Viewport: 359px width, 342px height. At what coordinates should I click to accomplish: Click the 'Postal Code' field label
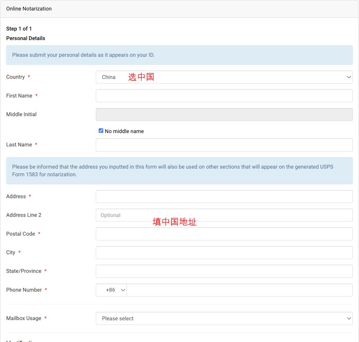[21, 234]
